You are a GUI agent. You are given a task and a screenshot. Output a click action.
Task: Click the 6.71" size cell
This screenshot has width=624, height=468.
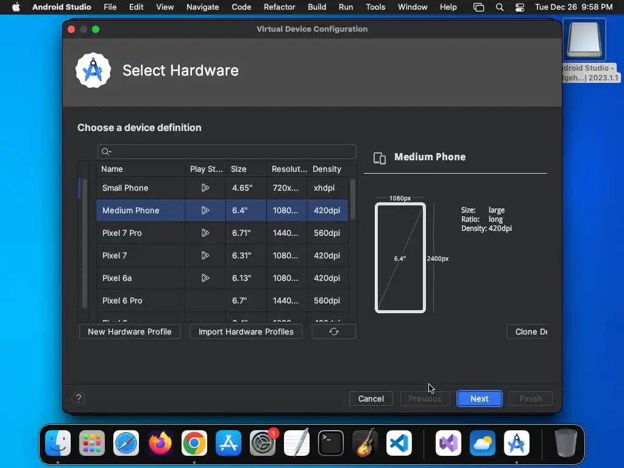(x=246, y=233)
